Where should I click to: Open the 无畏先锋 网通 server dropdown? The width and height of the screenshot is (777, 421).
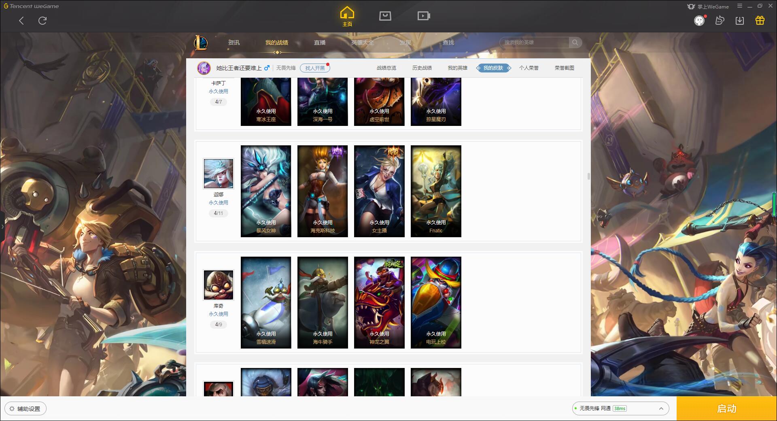click(x=620, y=408)
